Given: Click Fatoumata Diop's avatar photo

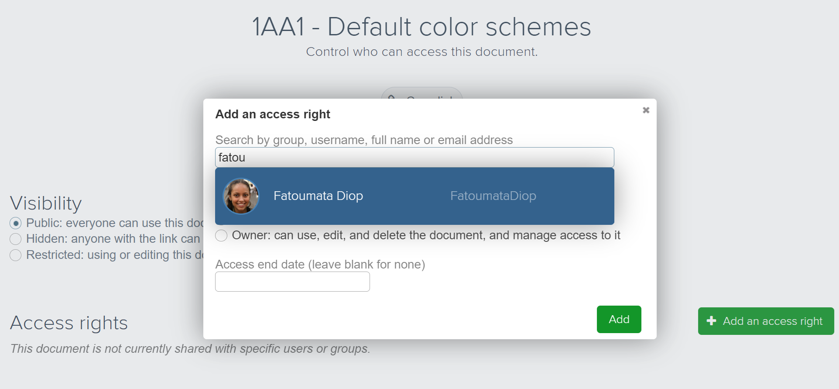Looking at the screenshot, I should (x=241, y=196).
